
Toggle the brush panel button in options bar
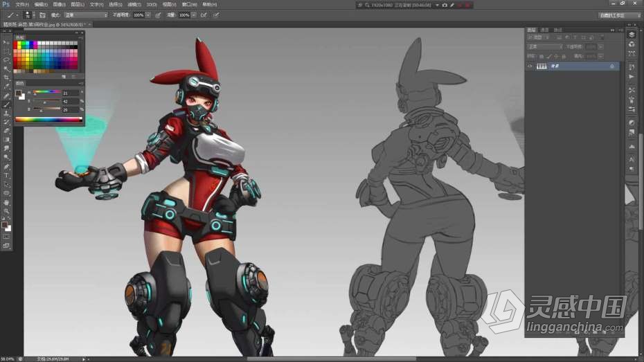coord(42,15)
